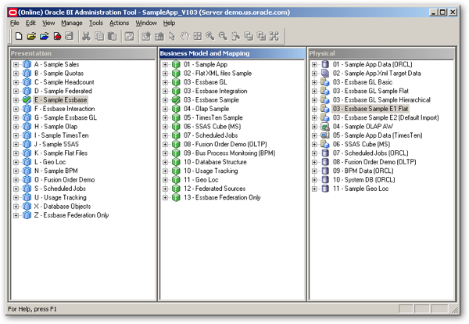Screen dimensions: 469x324
Task: Click the yellow Open folder toolbar icon
Action: [31, 36]
